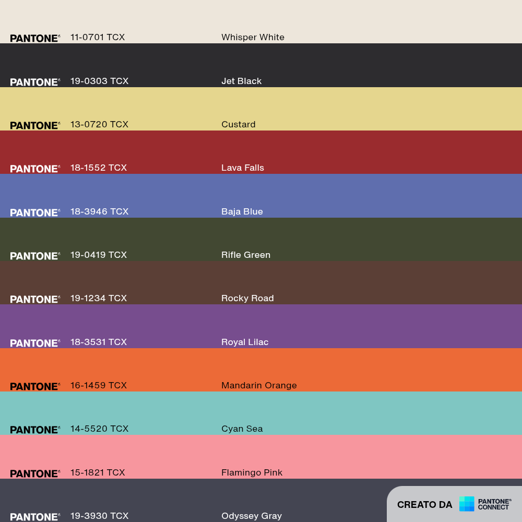The height and width of the screenshot is (522, 522).
Task: Click the Mandarin Orange name label
Action: coord(259,386)
